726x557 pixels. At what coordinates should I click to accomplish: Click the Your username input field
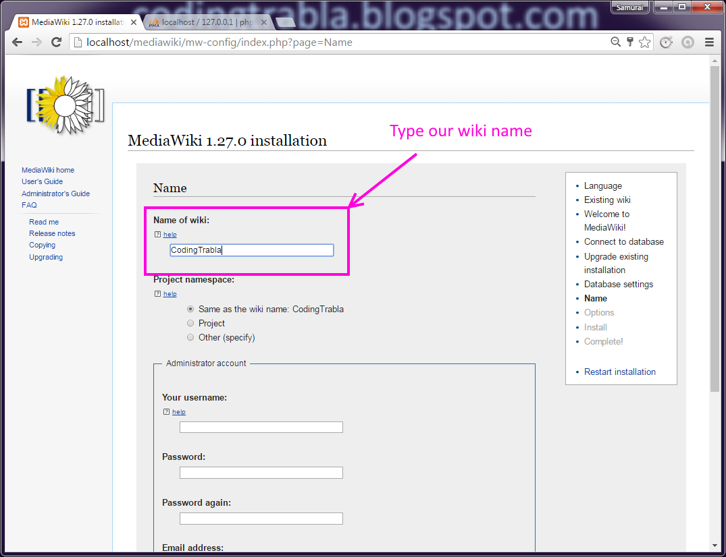pyautogui.click(x=261, y=427)
